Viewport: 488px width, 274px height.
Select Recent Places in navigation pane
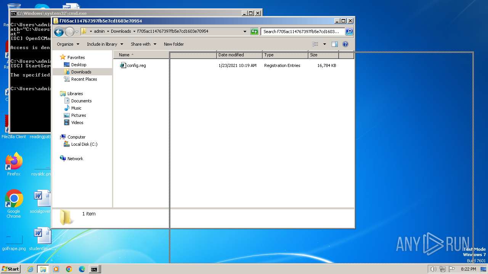84,79
